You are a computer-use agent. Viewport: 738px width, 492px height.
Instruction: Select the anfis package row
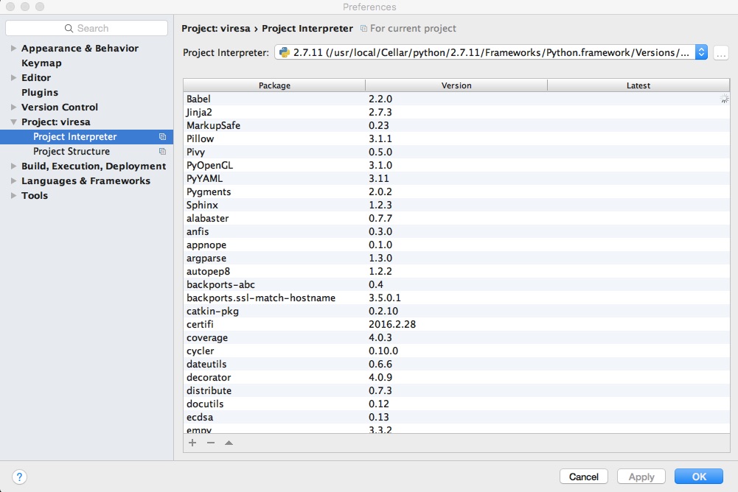(456, 231)
